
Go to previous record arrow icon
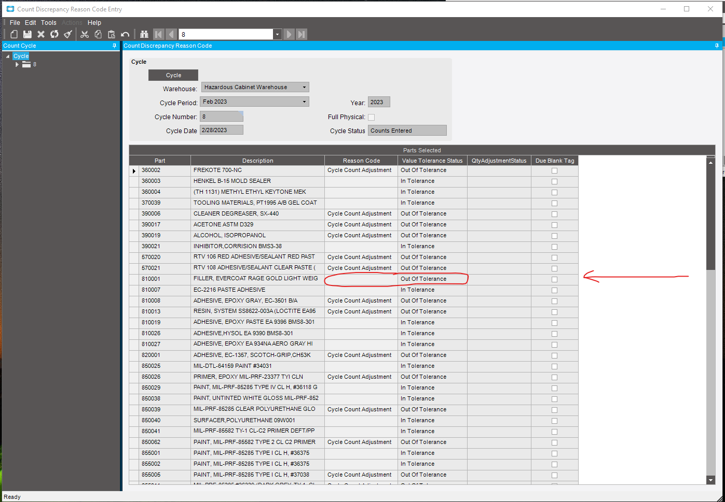[x=171, y=34]
